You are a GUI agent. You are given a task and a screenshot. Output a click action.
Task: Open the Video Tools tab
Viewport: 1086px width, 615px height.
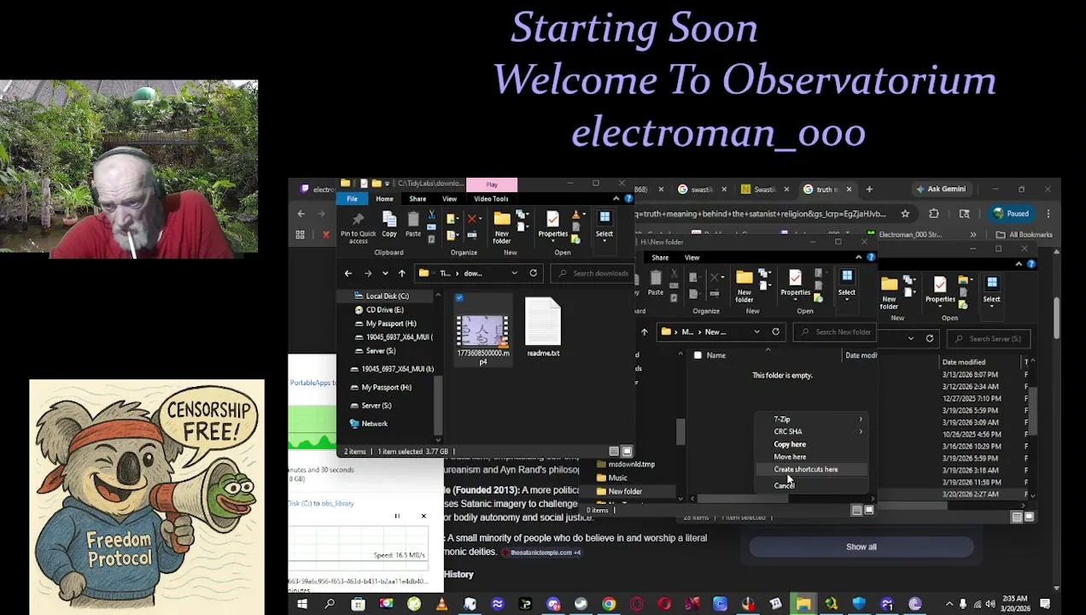(491, 199)
